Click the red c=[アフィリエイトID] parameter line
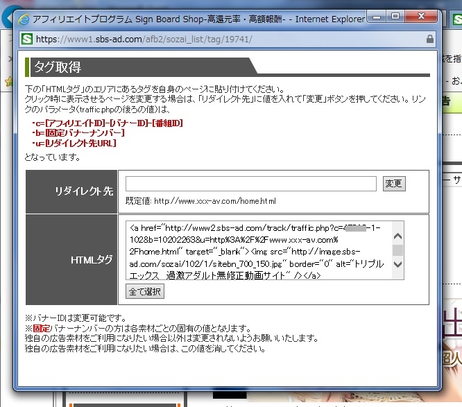Screen dimensions: 462x407 pos(108,123)
